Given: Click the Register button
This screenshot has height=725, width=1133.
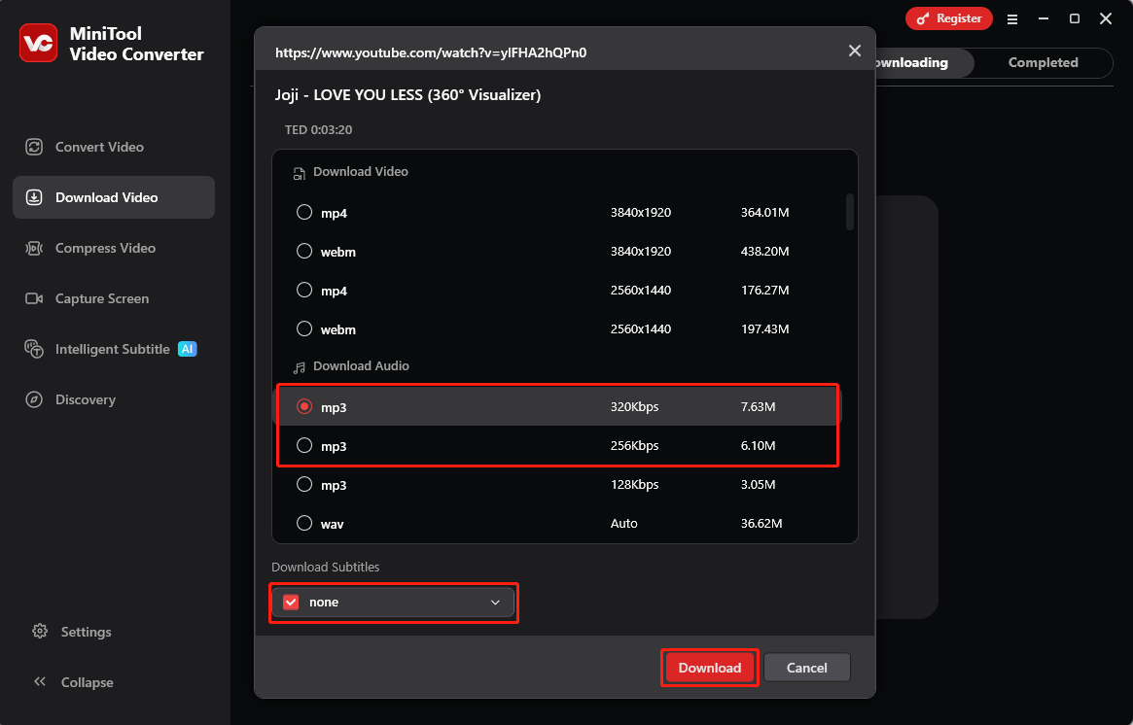Looking at the screenshot, I should coord(948,17).
